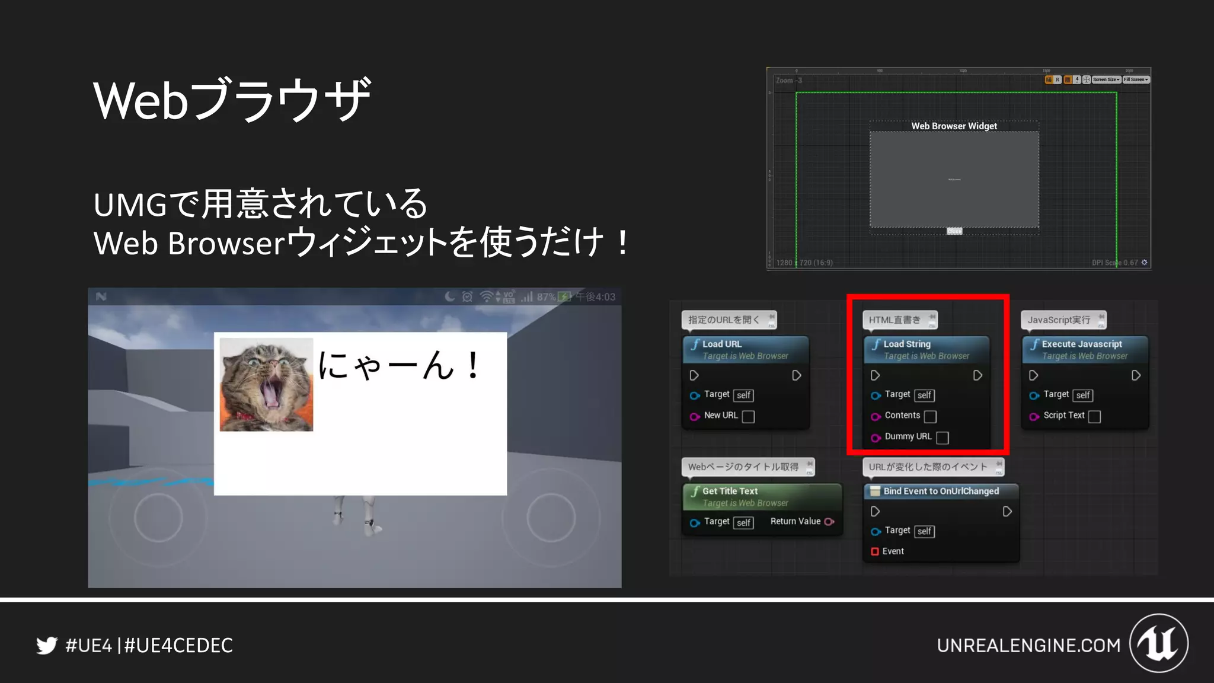This screenshot has height=683, width=1214.
Task: Click Execute Javascript output execution pin
Action: 1136,375
